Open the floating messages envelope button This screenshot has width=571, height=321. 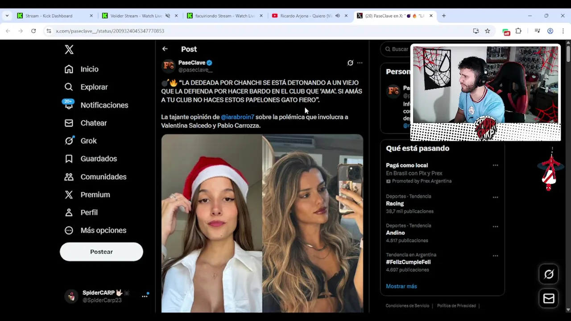[x=549, y=299]
